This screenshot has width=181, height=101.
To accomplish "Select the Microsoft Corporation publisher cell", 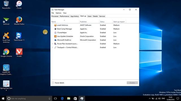I will coord(88,40).
